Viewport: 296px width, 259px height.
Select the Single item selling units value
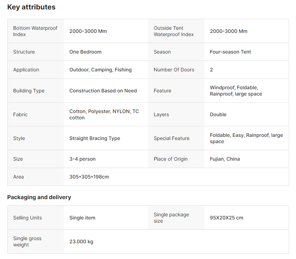point(82,218)
